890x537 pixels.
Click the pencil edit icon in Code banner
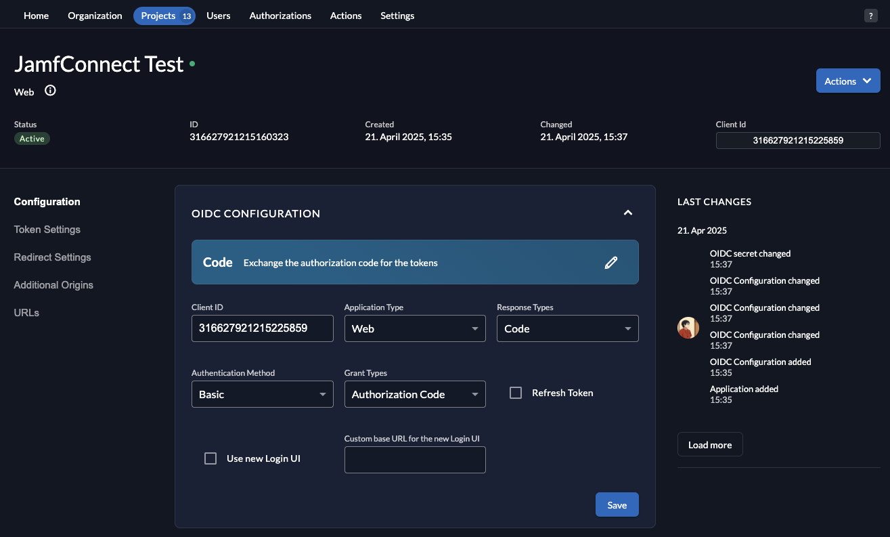tap(611, 262)
